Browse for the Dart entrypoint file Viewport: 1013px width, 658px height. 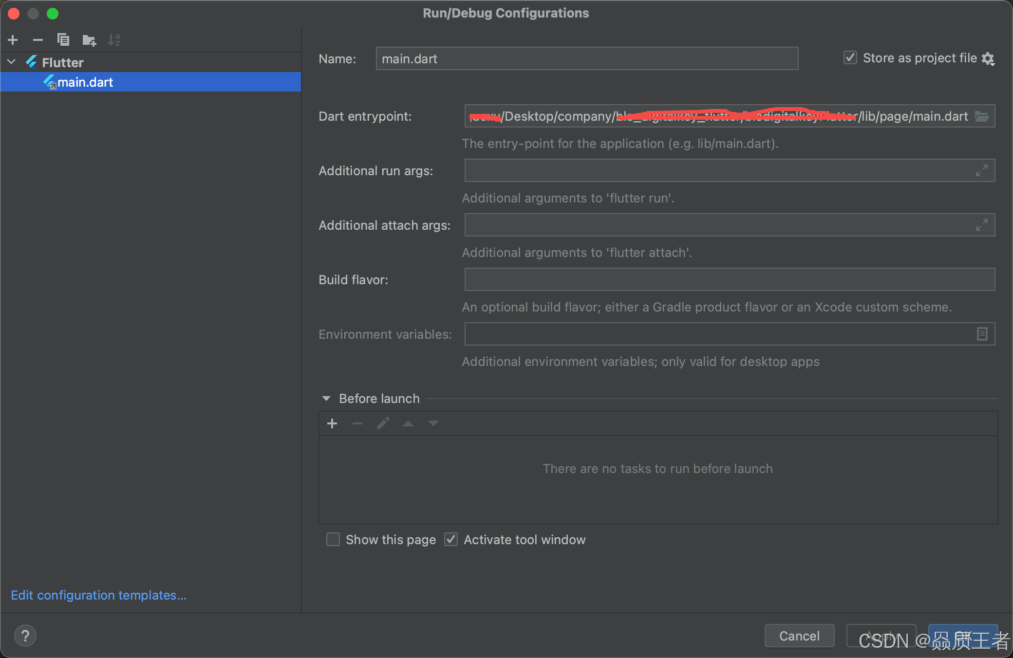[982, 116]
